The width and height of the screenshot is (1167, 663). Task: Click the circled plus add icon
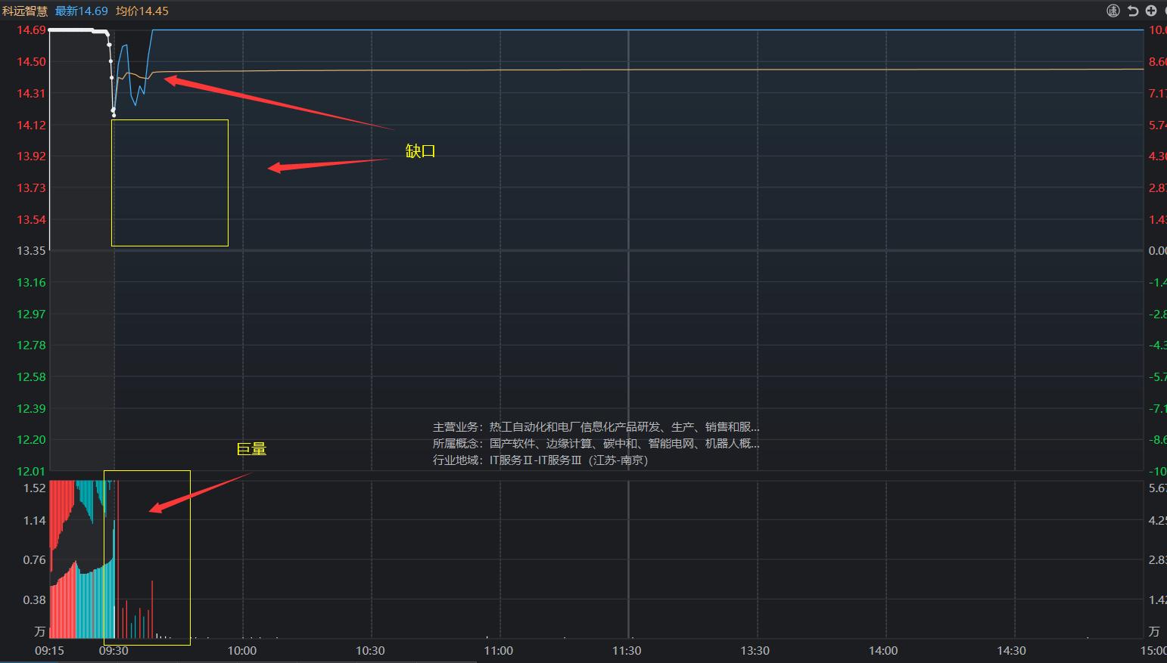1151,11
